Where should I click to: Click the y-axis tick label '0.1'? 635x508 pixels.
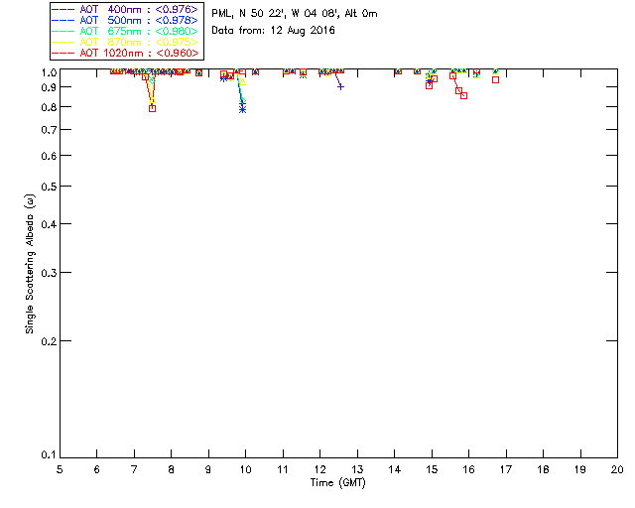click(49, 455)
